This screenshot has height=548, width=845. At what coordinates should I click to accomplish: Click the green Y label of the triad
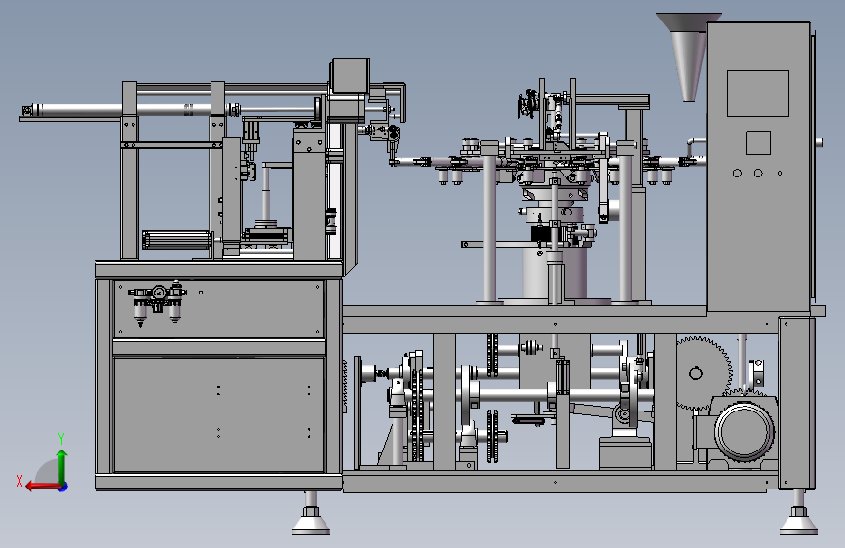tap(61, 439)
